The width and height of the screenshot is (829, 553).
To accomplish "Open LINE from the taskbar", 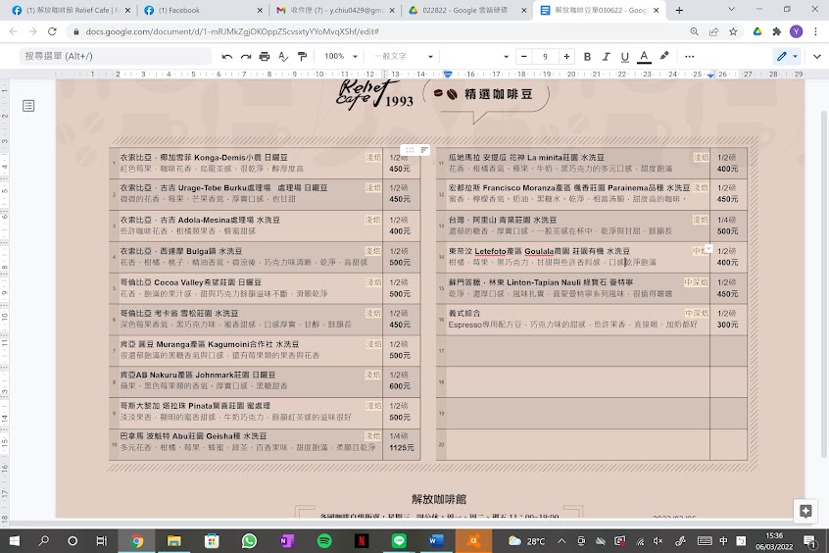I will pyautogui.click(x=399, y=541).
